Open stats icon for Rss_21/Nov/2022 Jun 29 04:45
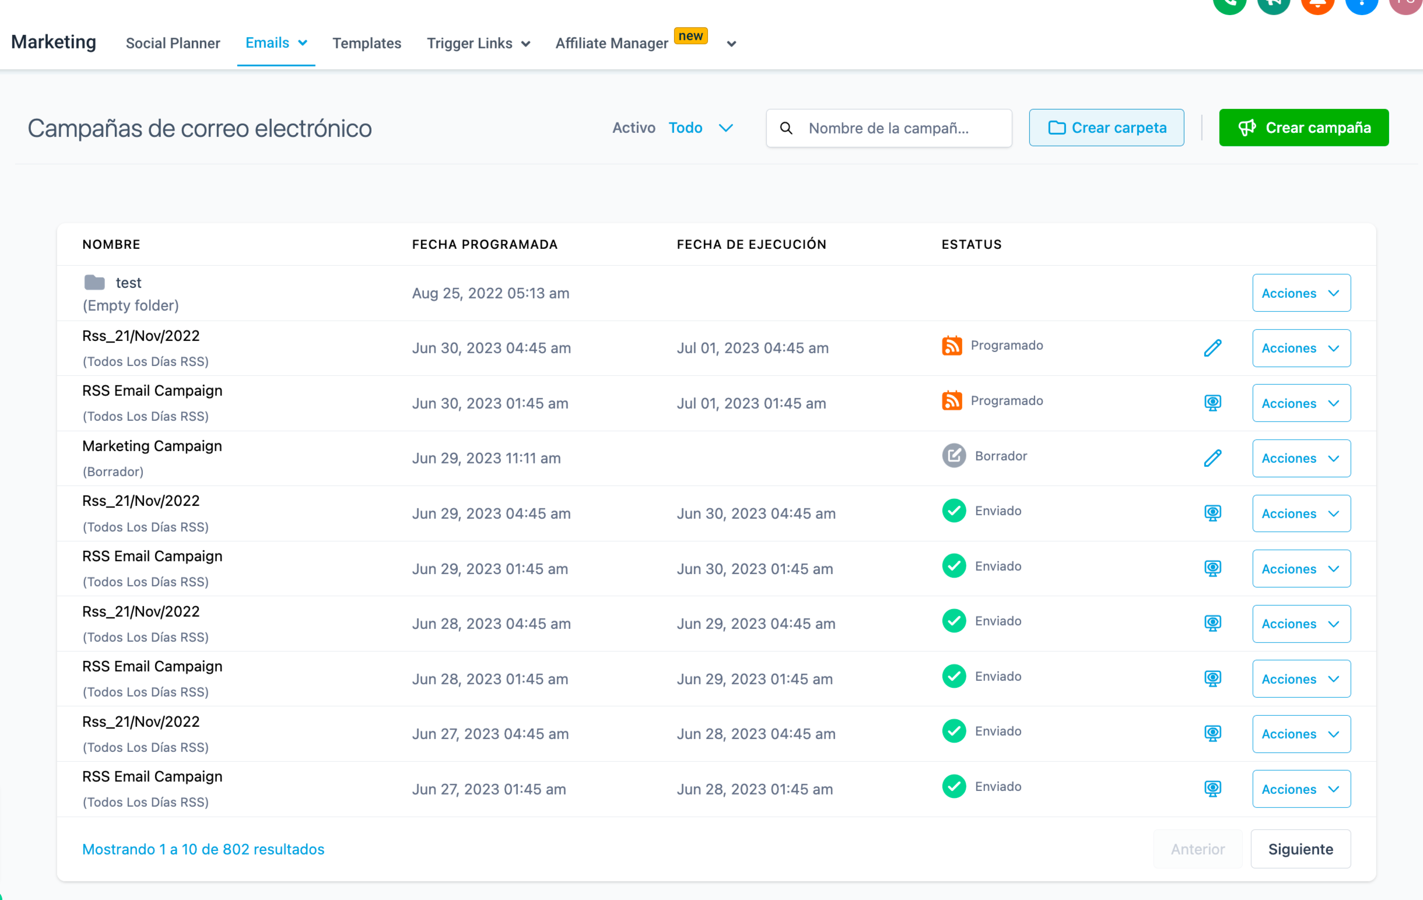Screen dimensions: 1423x900 point(1212,513)
